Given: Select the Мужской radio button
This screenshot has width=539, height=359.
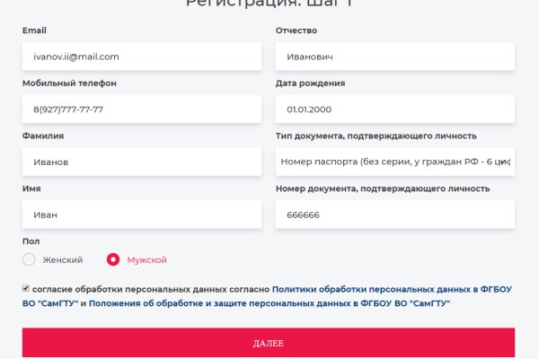Looking at the screenshot, I should click(113, 259).
